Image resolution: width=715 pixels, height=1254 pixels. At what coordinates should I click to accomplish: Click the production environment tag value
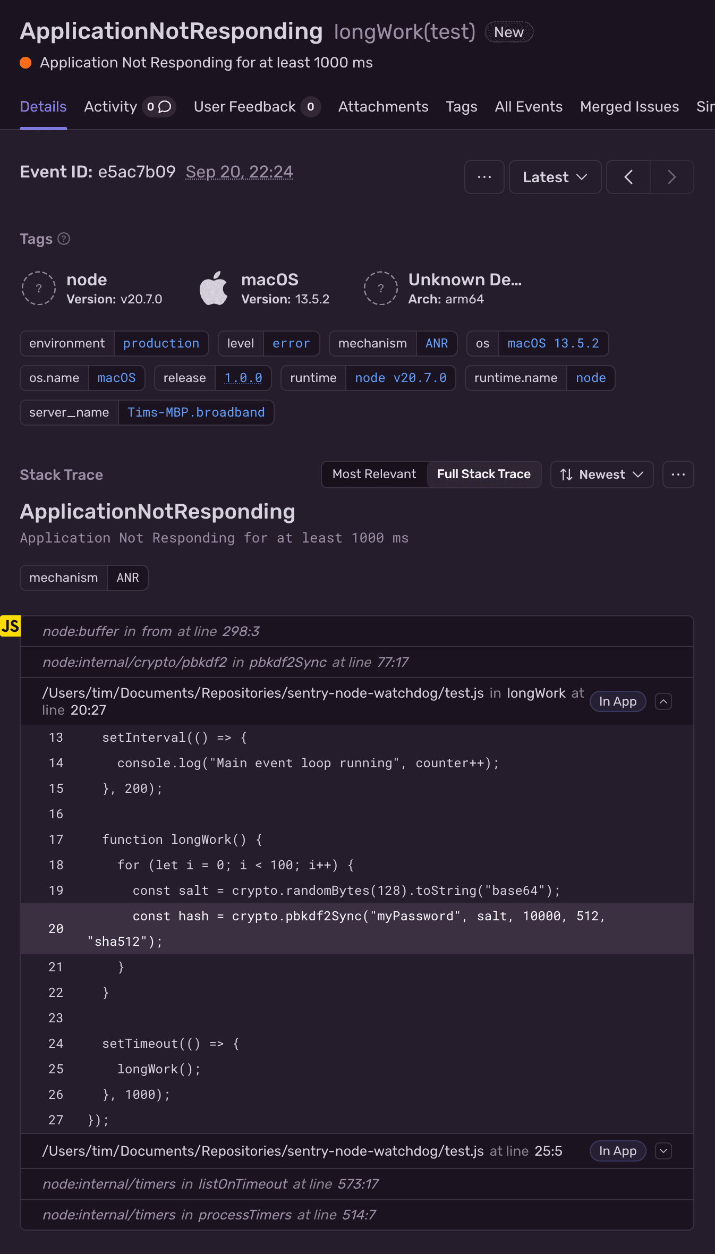pyautogui.click(x=161, y=343)
